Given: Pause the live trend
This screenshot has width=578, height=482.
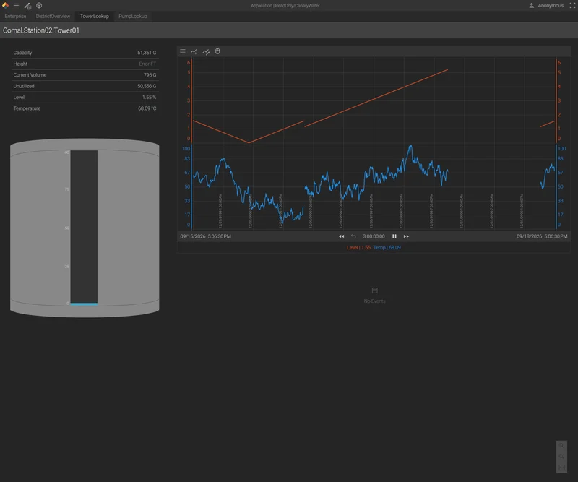Looking at the screenshot, I should tap(394, 236).
